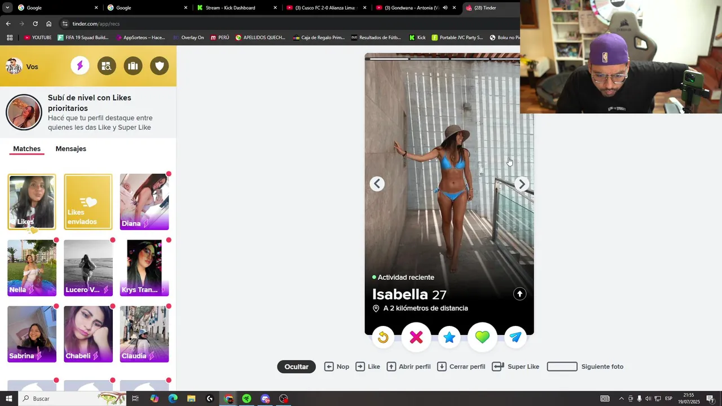The width and height of the screenshot is (722, 406).
Task: Go to next photo with right chevron
Action: point(522,184)
